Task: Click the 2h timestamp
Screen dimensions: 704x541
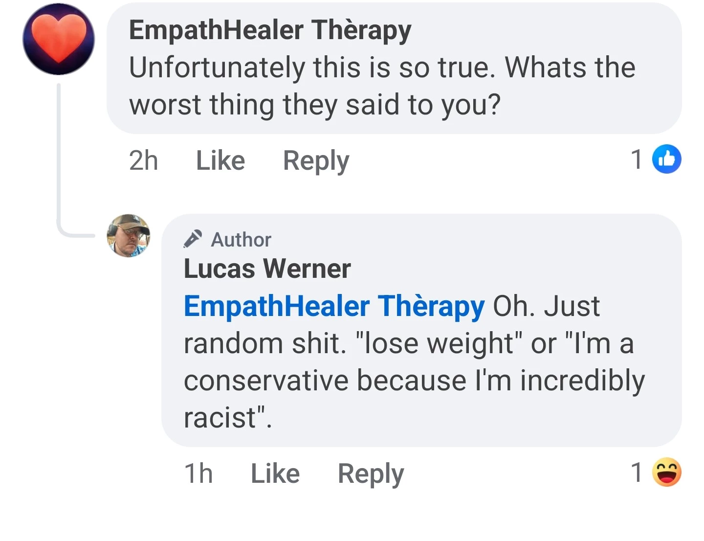Action: point(144,160)
